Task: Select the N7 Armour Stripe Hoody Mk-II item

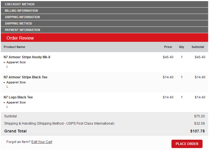Action: (x=27, y=57)
